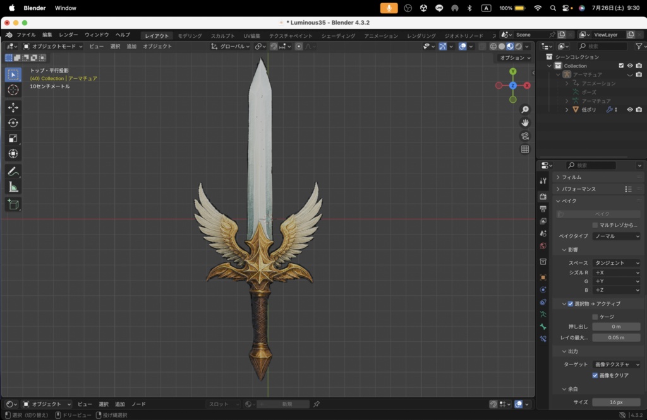Open グローバル transform orientation dropdown
647x420 pixels.
click(230, 47)
